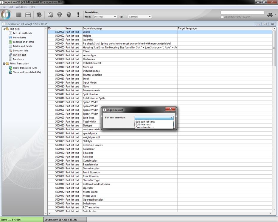Open Selection lists in the tree
Screen dimensions: 278x222
click(20, 51)
